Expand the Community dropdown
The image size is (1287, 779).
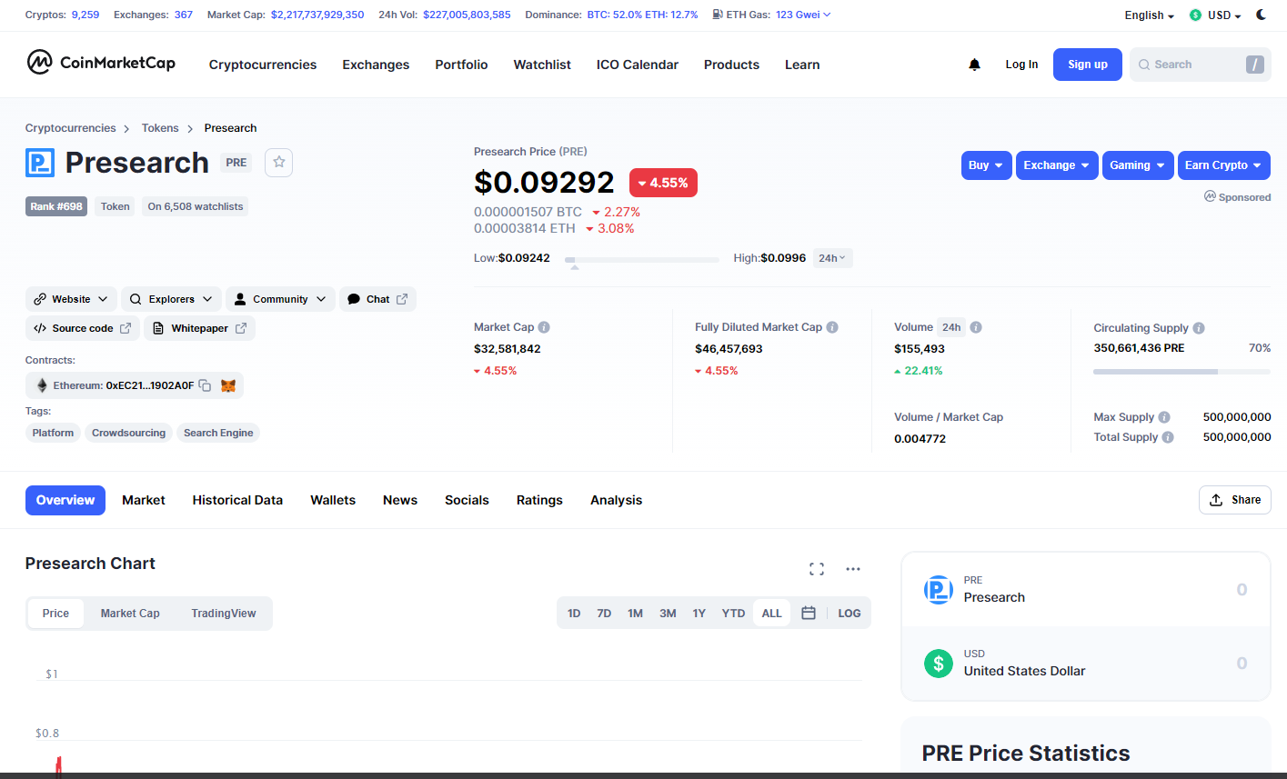pos(280,299)
